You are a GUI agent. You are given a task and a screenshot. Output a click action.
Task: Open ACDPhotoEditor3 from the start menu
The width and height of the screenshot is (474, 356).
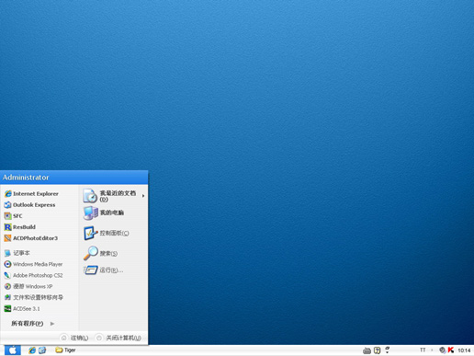pyautogui.click(x=31, y=238)
